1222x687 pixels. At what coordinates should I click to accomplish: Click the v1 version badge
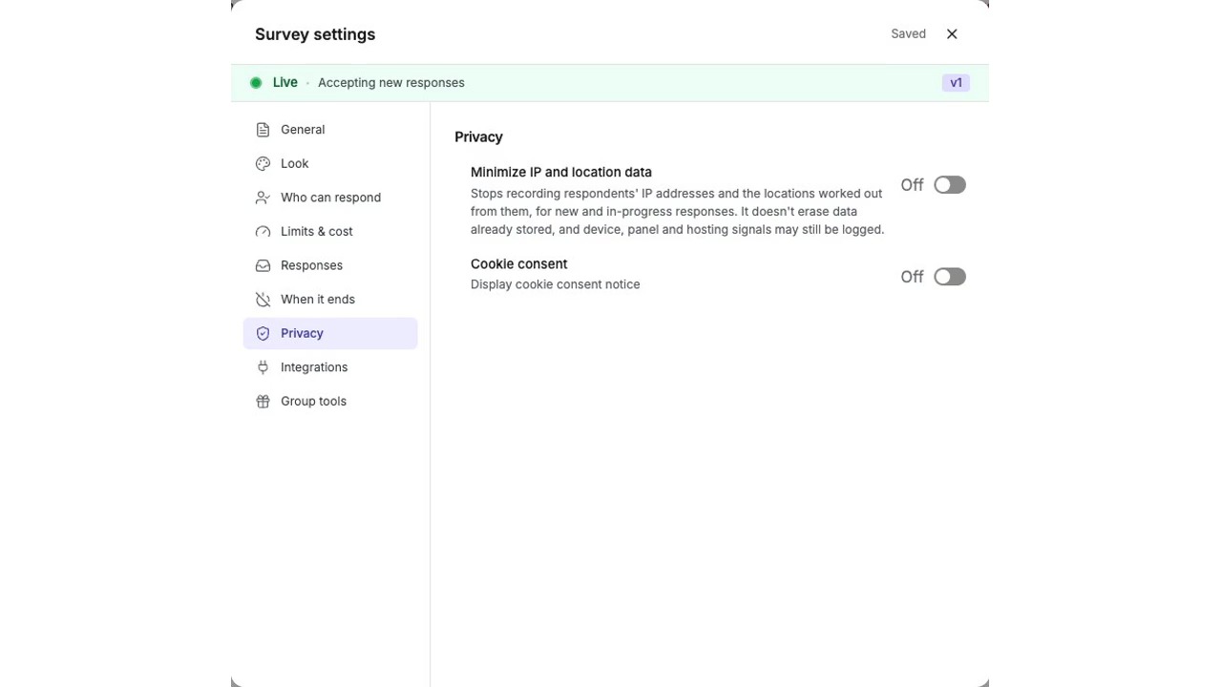[x=956, y=83]
